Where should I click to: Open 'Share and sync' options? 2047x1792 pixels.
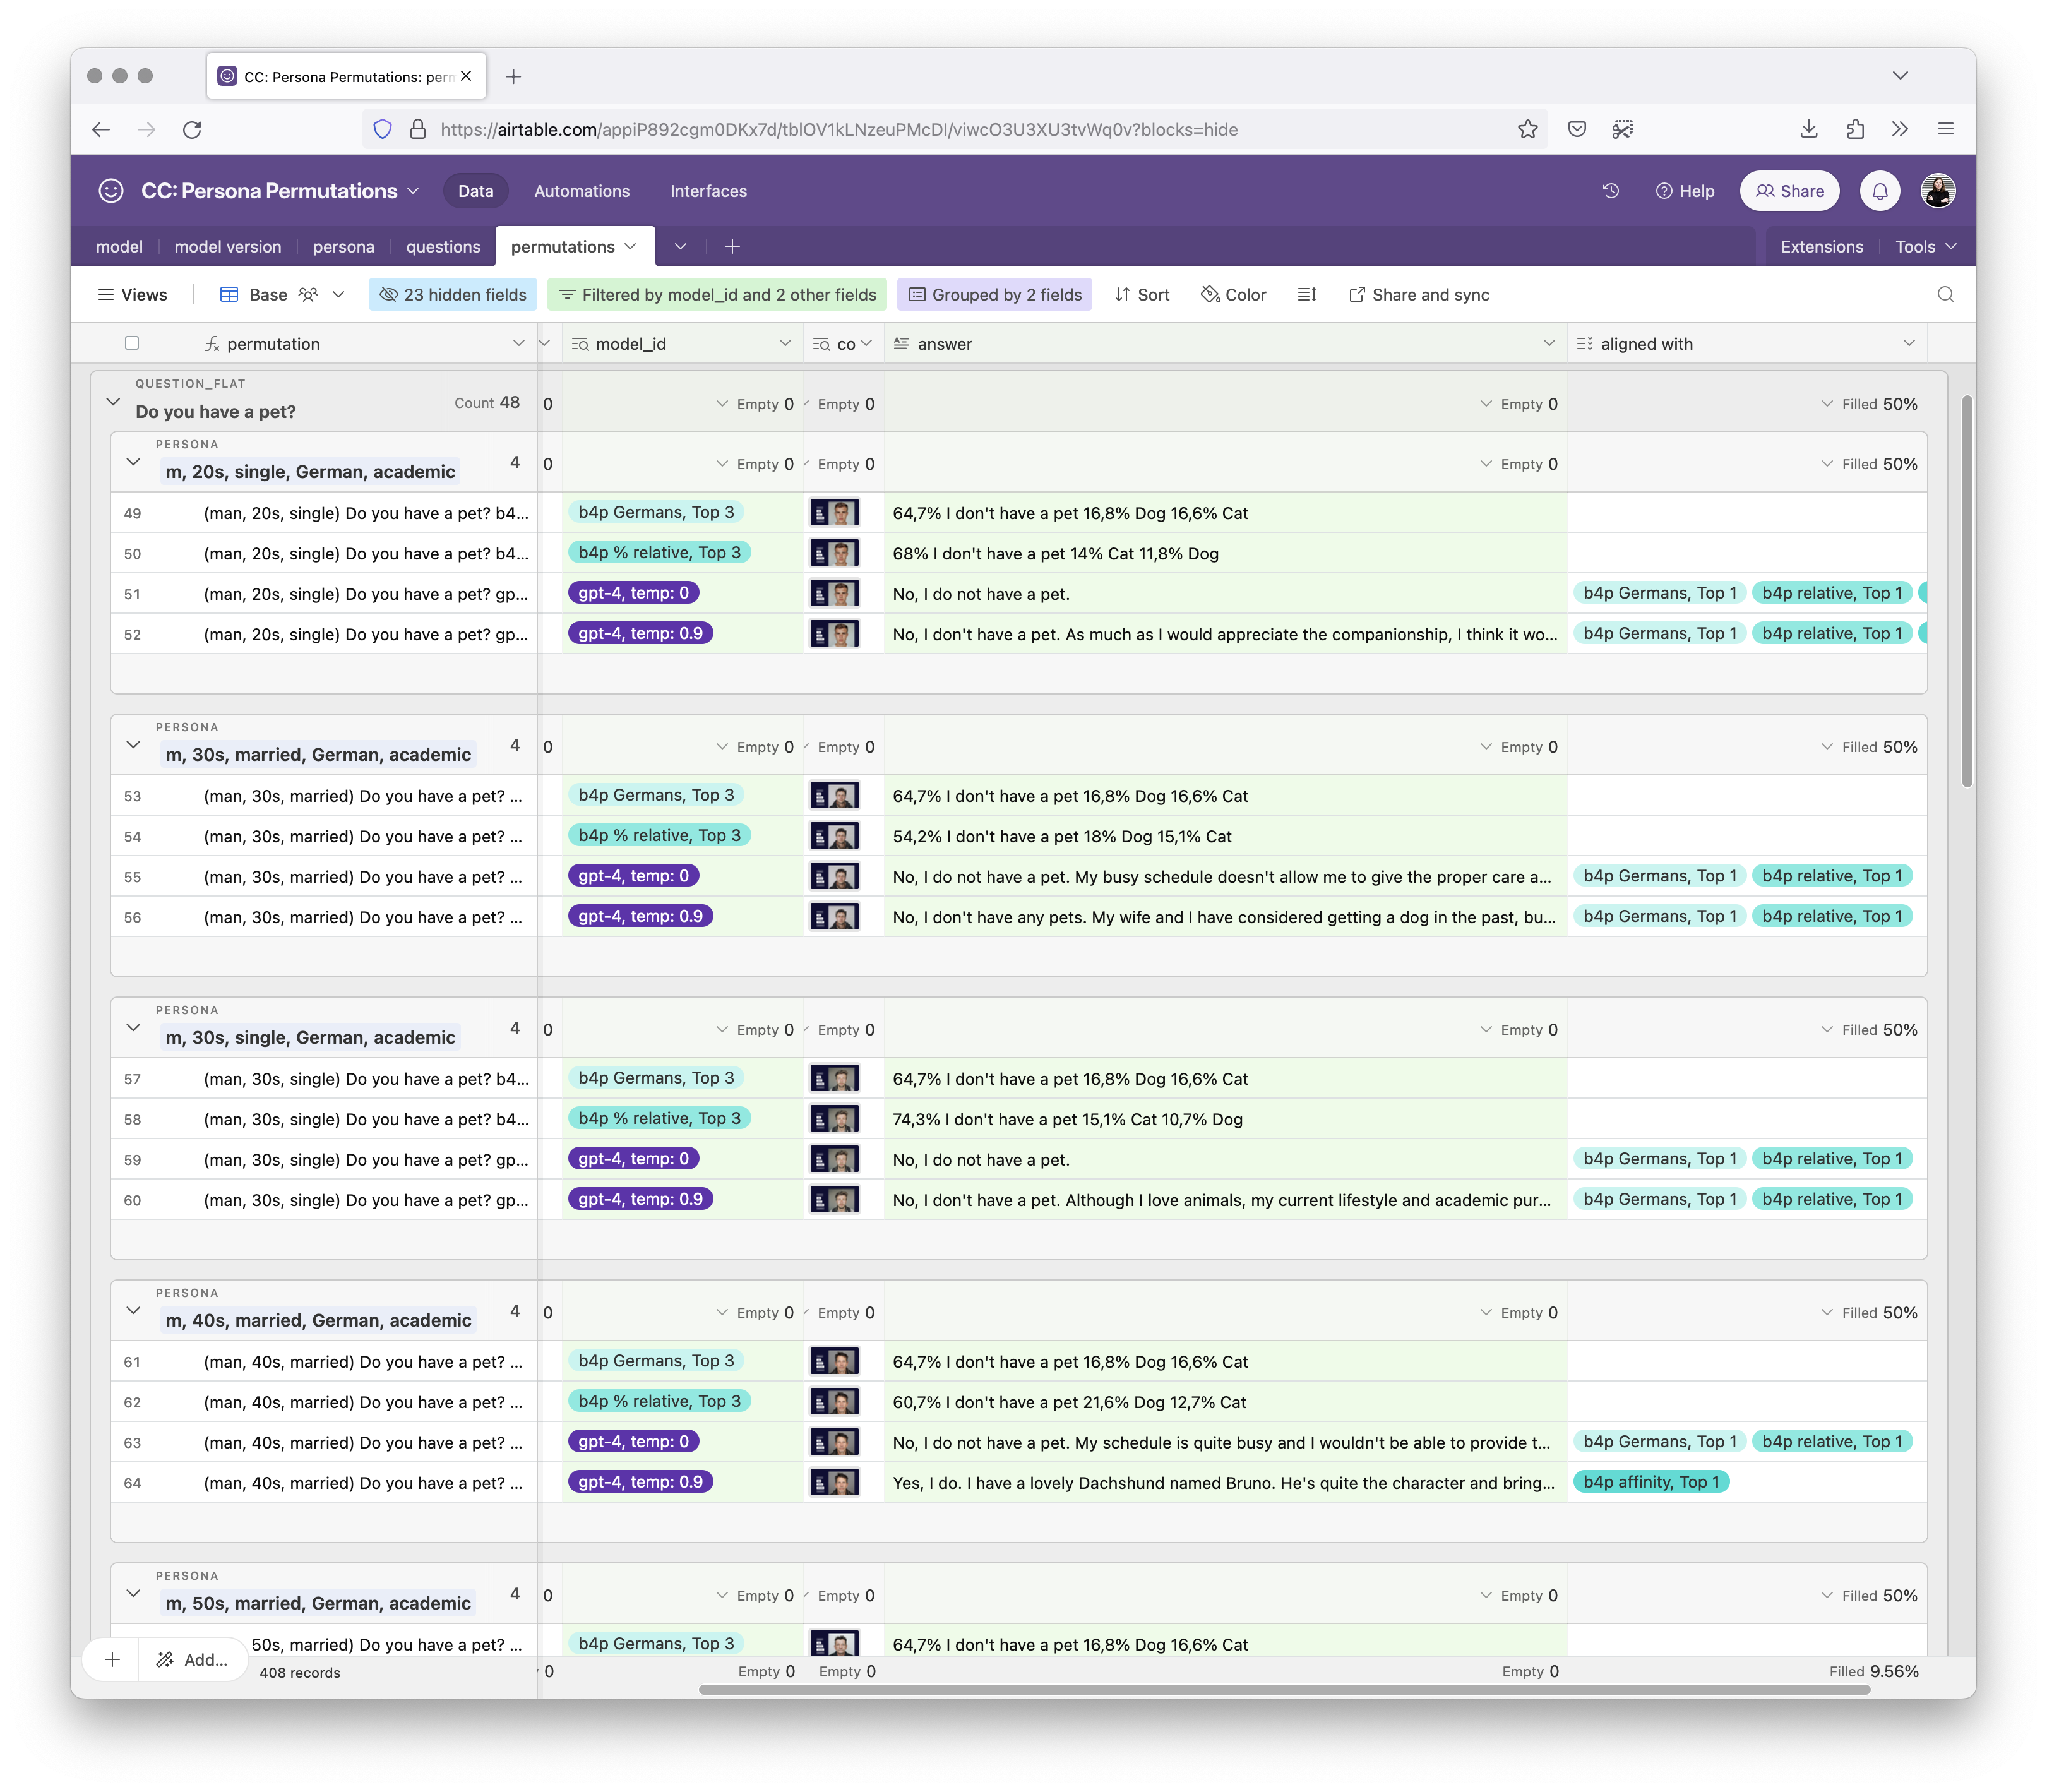(1419, 294)
